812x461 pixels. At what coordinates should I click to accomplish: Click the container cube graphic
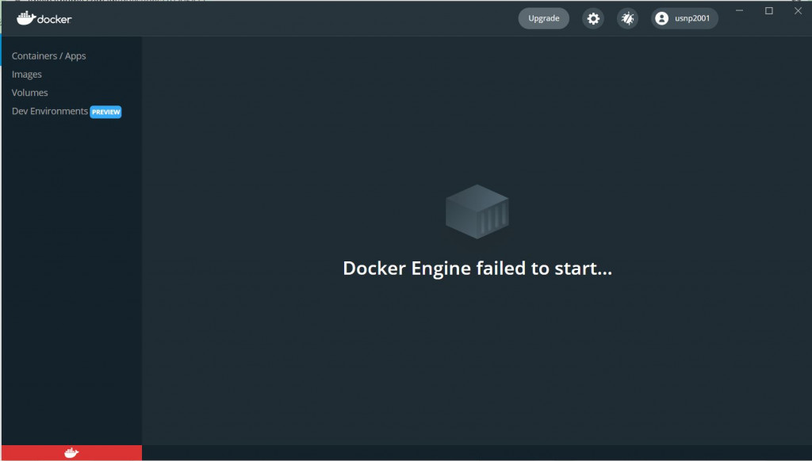(477, 211)
